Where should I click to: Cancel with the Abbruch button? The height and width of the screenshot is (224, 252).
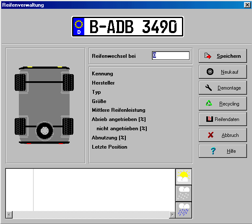tap(223, 135)
